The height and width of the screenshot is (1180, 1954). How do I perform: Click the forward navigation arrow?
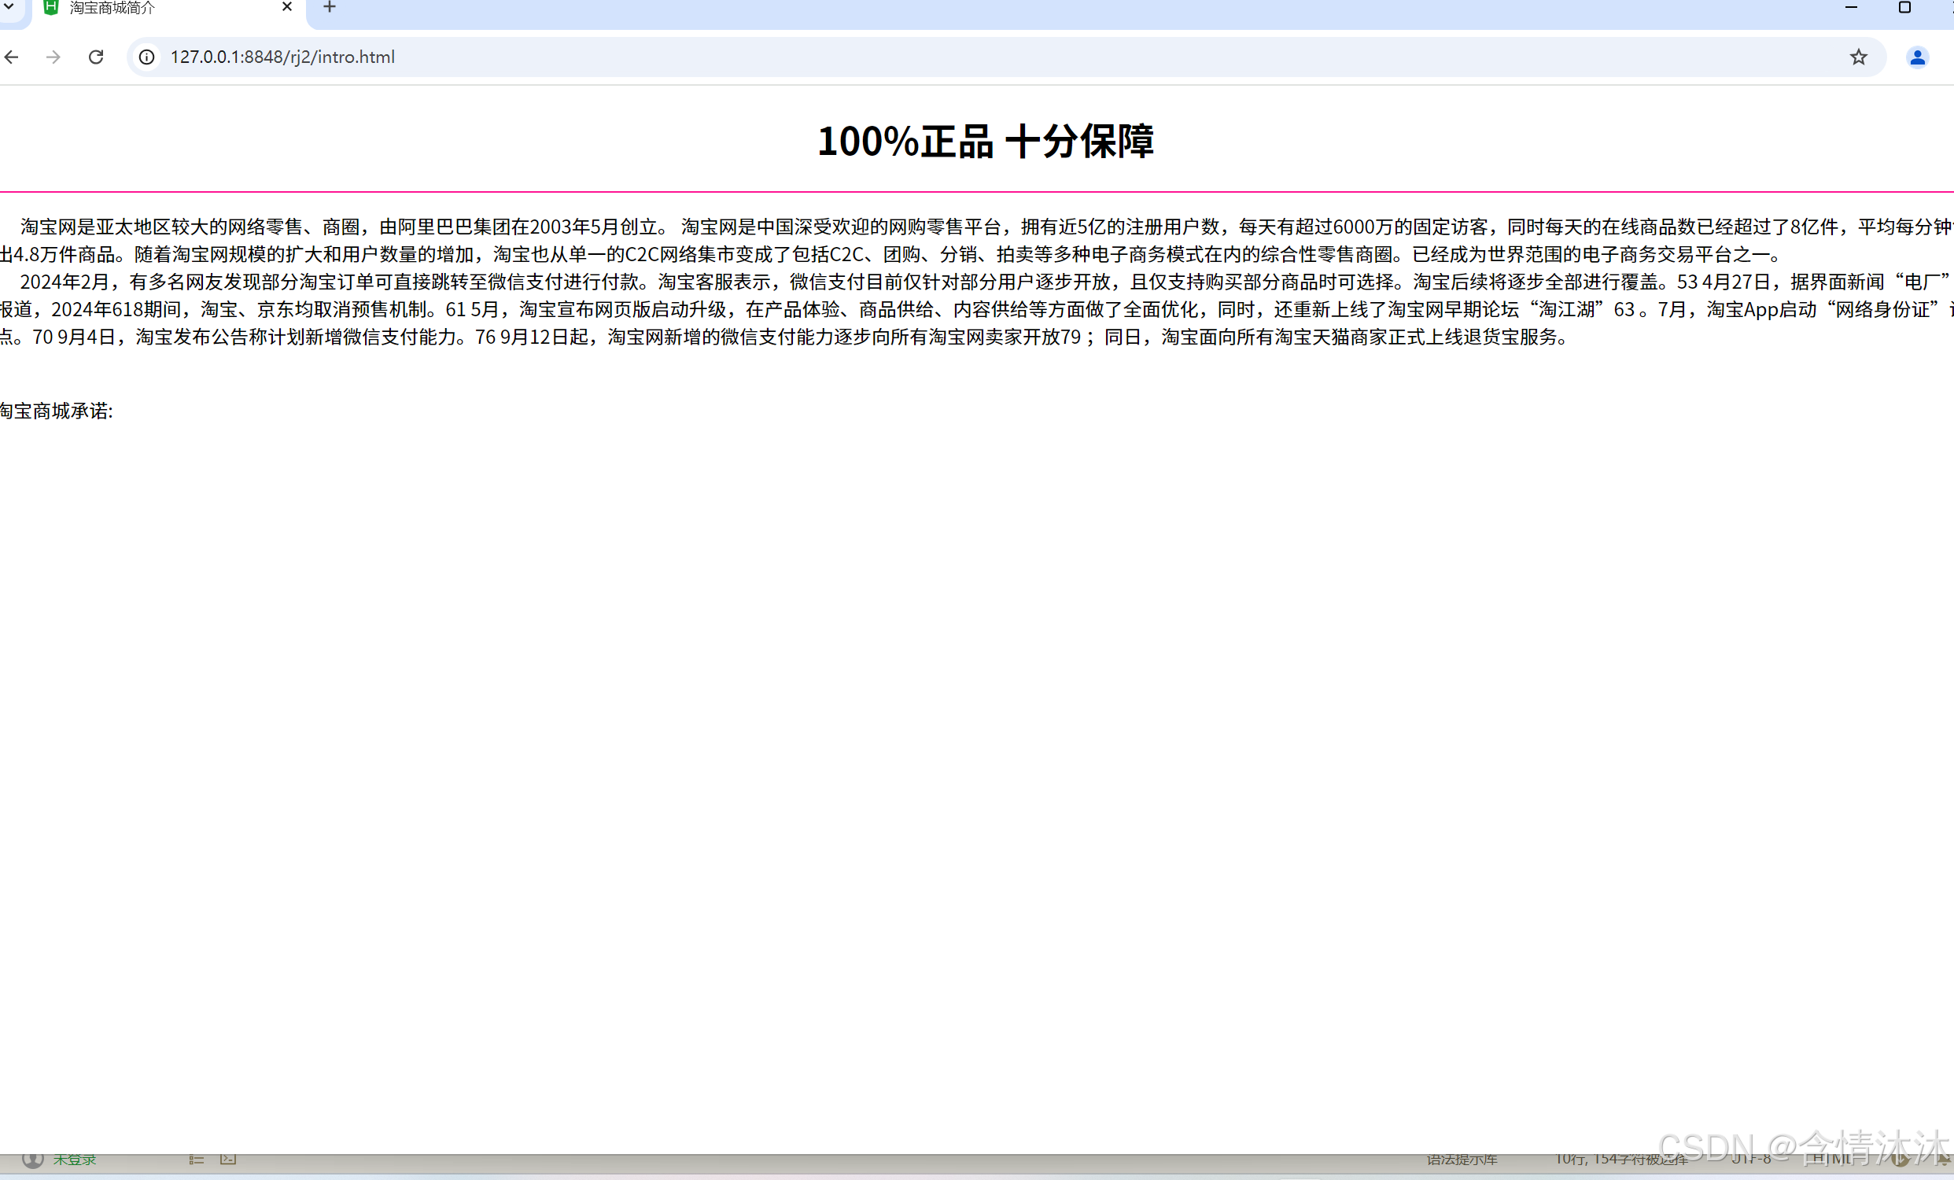click(x=53, y=57)
